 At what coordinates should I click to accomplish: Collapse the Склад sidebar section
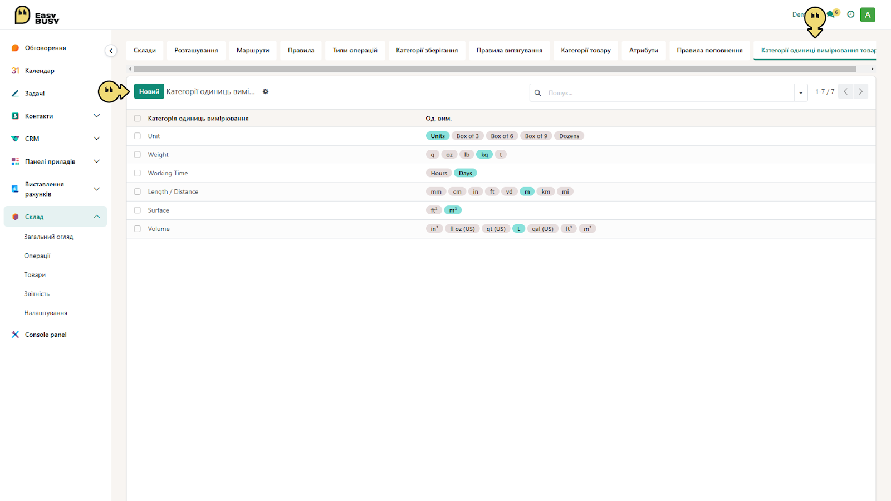coord(97,217)
